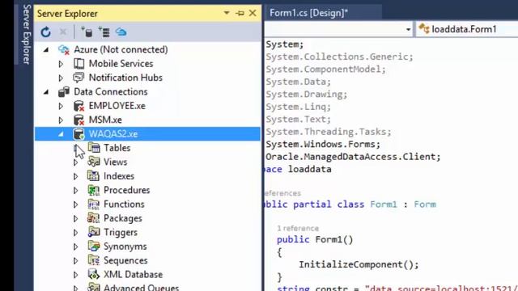Expand the EMPLOYEE.xe connection

61,106
